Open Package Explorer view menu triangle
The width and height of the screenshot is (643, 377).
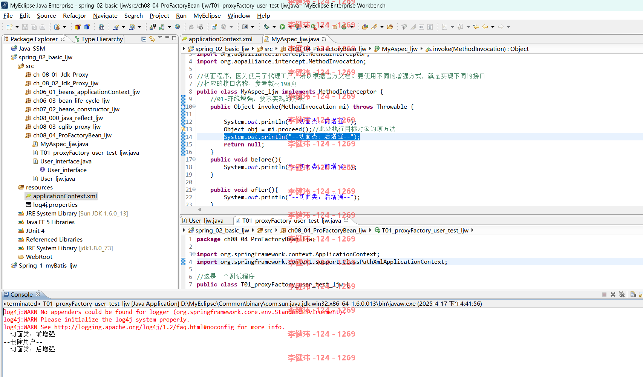(x=160, y=37)
